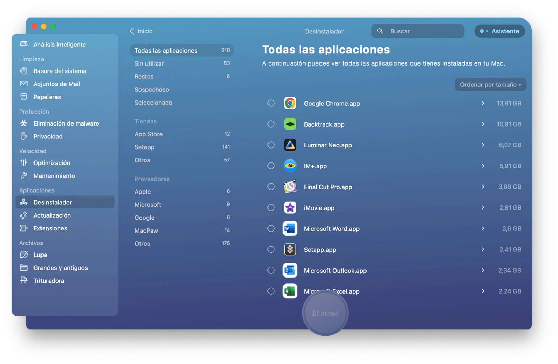Tick the Microsoft Word.app checkbox
Viewport: 558px width, 364px height.
point(271,229)
